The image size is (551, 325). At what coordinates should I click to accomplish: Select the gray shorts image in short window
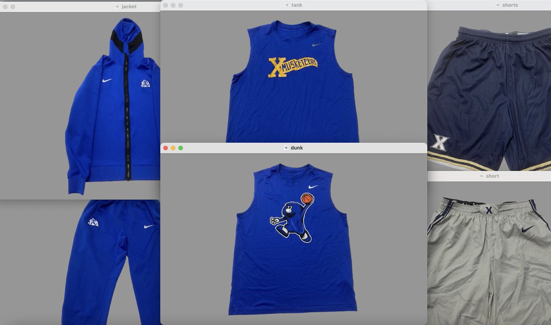(489, 261)
